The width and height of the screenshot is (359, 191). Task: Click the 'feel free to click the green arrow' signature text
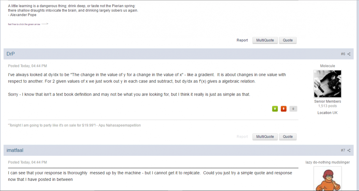(x=28, y=24)
